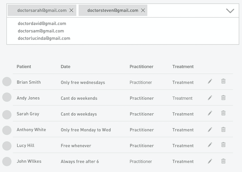Click empty area of email input field
242x172 pixels.
point(186,10)
